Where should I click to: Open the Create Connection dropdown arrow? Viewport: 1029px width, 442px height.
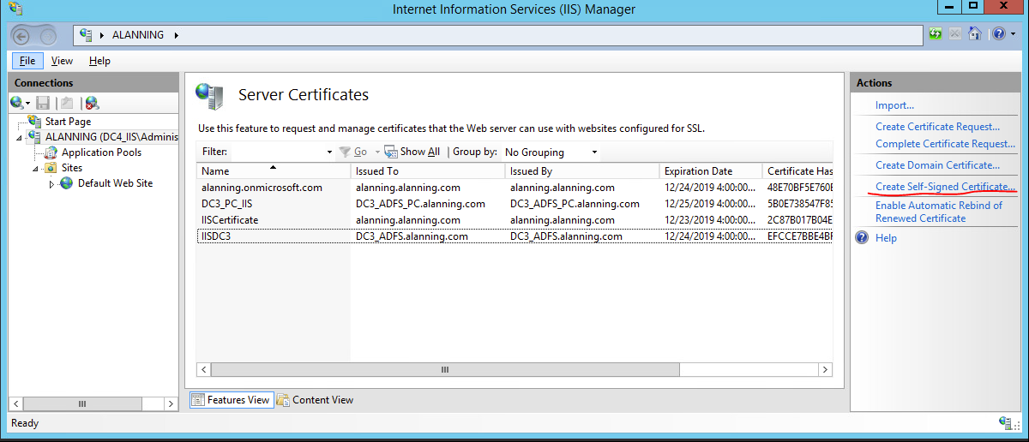28,103
